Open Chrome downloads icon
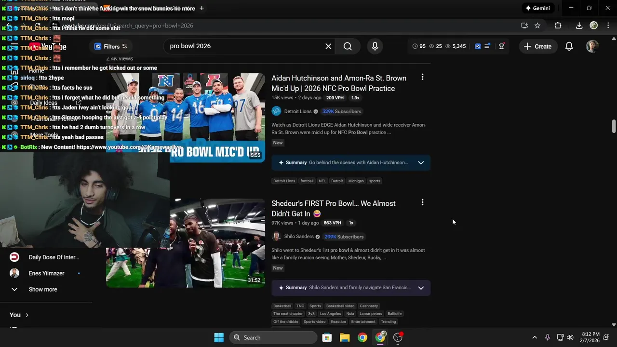Image resolution: width=617 pixels, height=347 pixels. (x=579, y=26)
